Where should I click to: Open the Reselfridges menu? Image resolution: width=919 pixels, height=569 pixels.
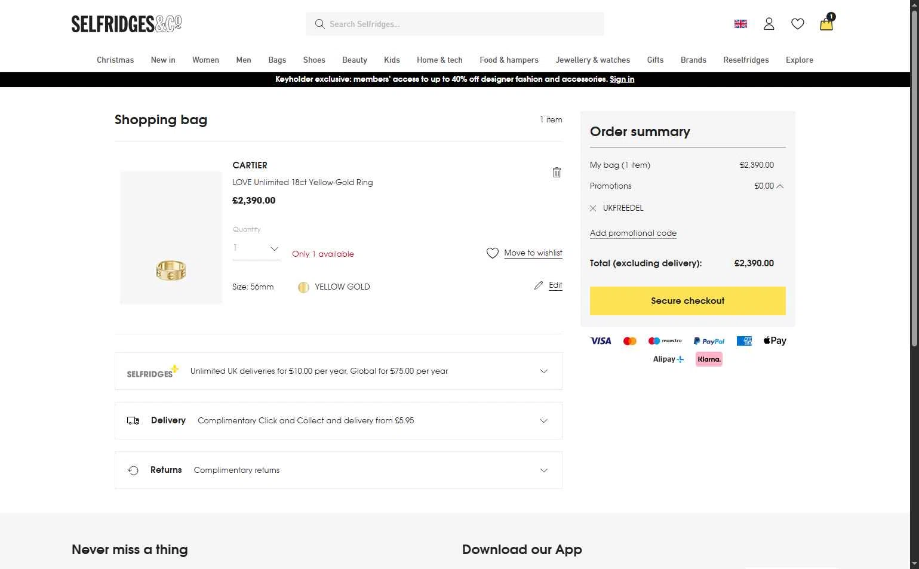(746, 60)
